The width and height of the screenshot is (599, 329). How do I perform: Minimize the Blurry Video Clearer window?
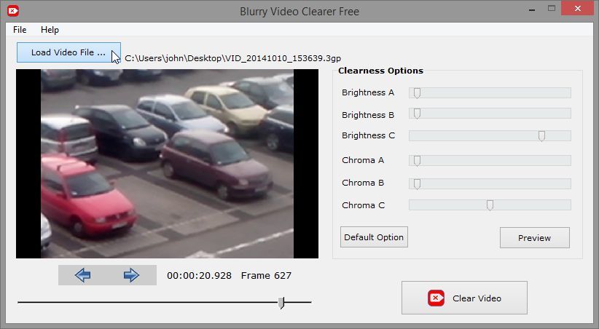532,9
